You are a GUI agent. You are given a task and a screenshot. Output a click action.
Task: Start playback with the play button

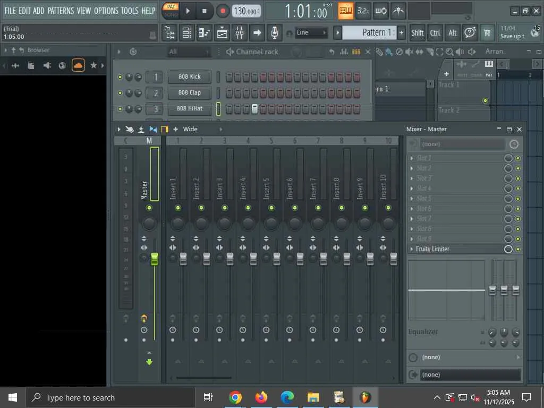coord(188,11)
